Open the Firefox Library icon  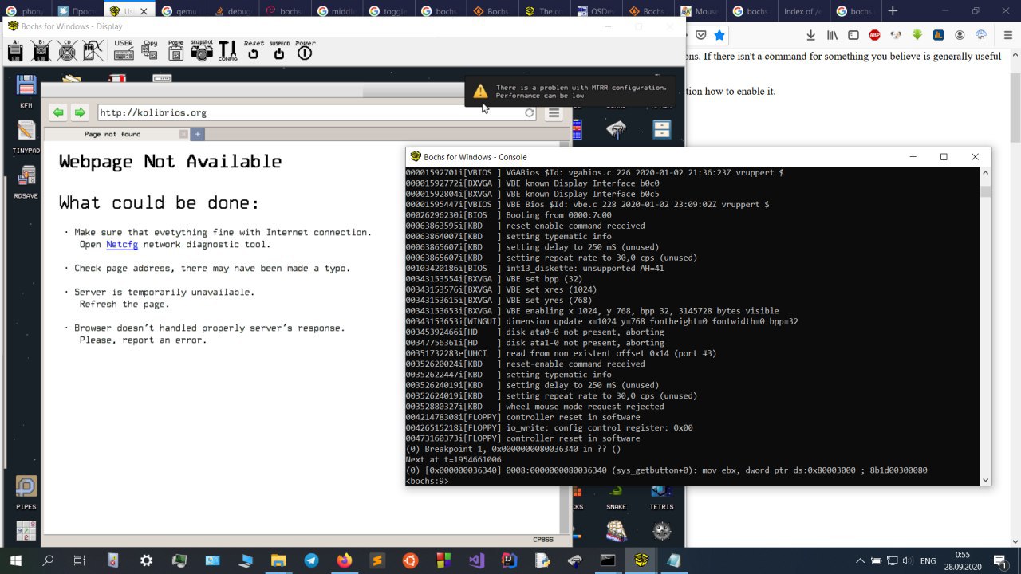832,35
